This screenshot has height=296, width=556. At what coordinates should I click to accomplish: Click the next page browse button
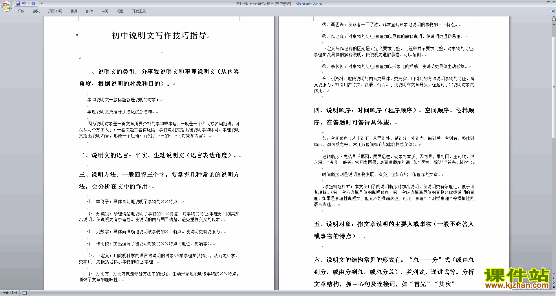click(x=554, y=287)
